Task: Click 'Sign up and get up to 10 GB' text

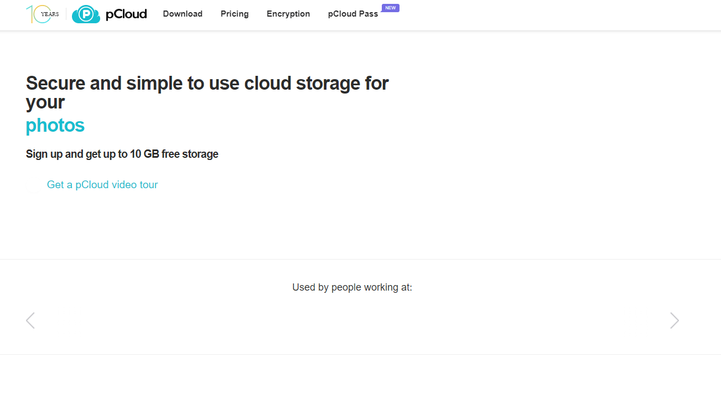Action: point(122,154)
